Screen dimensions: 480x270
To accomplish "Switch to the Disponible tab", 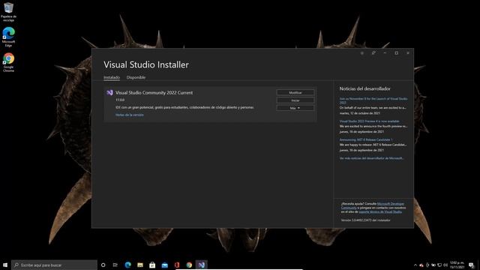I will [136, 77].
